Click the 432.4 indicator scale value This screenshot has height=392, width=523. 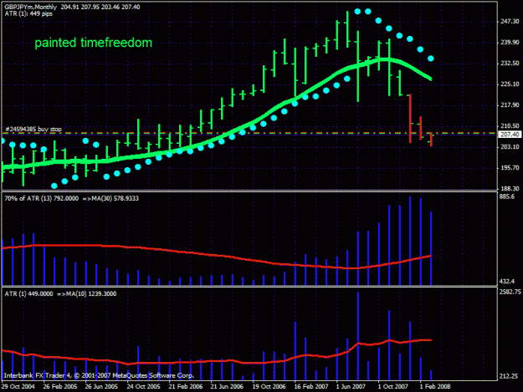(x=507, y=282)
